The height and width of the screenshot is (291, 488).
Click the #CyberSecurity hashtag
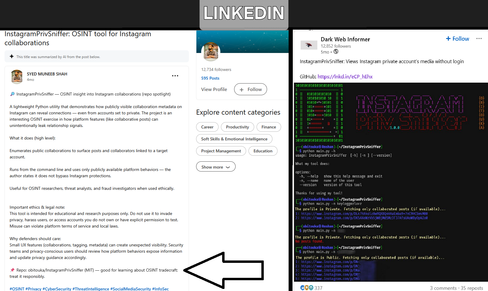coord(57,289)
